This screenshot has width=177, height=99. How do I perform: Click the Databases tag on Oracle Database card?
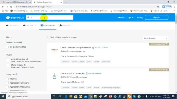click(106, 62)
